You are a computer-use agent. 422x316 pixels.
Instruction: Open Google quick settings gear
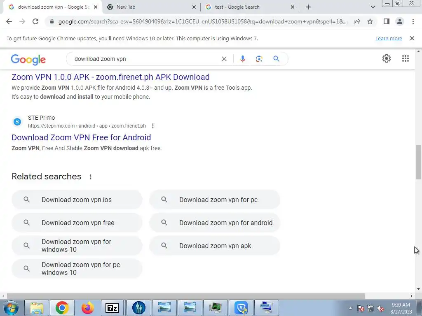[387, 58]
